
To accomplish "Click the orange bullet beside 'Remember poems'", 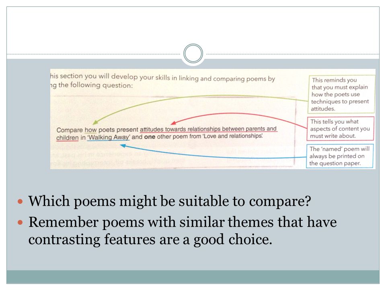I will click(x=20, y=223).
